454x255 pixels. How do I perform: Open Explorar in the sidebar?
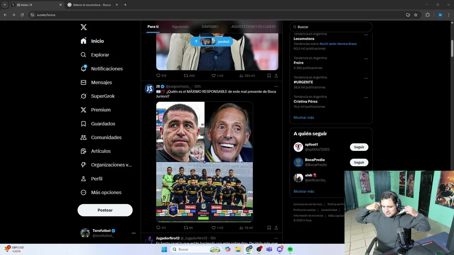click(95, 55)
